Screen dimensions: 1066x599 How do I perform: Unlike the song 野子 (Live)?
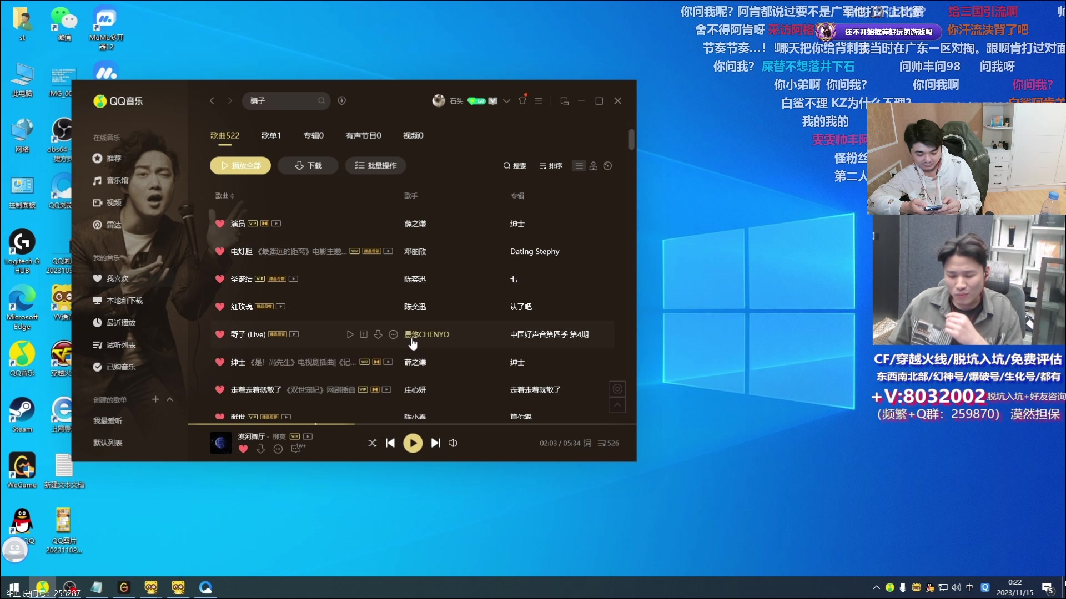pyautogui.click(x=220, y=334)
